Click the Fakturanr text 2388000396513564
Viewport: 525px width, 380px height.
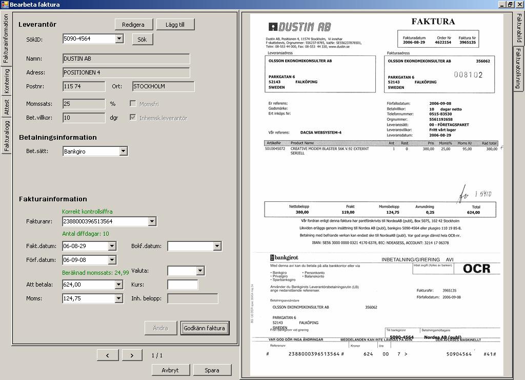(106, 221)
